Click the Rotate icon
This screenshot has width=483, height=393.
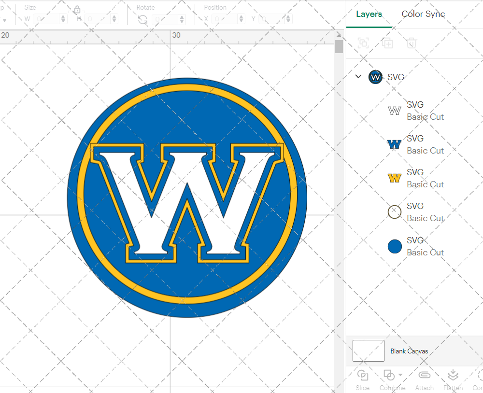point(142,20)
